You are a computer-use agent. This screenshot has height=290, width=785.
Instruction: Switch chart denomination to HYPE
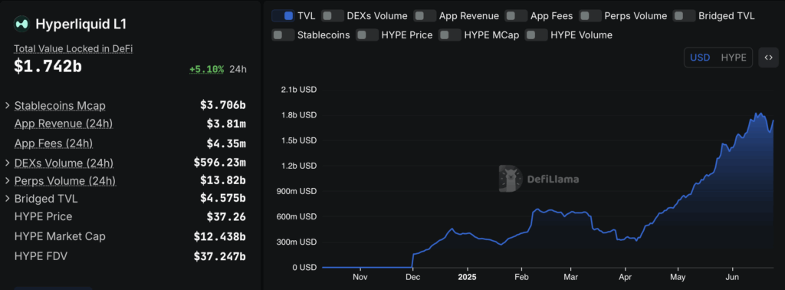coord(734,58)
